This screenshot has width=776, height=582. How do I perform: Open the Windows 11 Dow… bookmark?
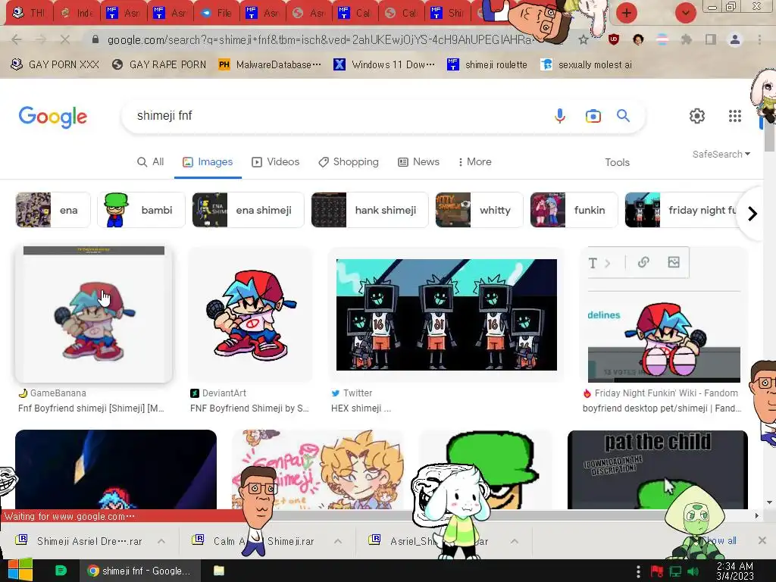click(x=384, y=64)
